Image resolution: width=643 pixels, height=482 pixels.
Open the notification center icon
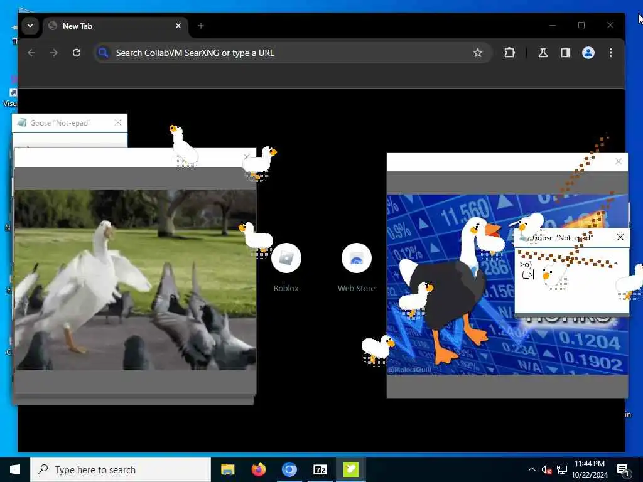coord(623,469)
